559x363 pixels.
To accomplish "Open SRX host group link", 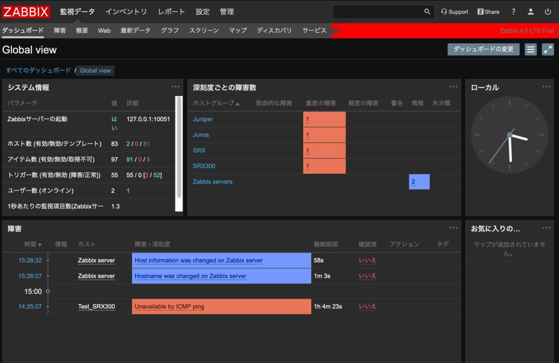I will 199,151.
